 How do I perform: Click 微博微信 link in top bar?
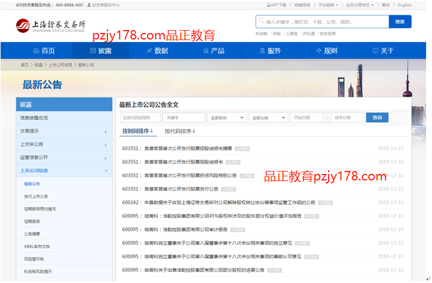click(x=302, y=5)
